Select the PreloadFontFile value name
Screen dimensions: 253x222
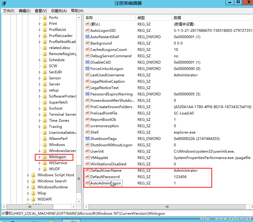coord(104,113)
